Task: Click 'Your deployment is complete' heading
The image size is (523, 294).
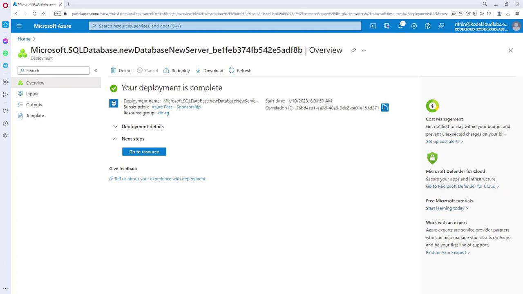Action: pyautogui.click(x=172, y=88)
